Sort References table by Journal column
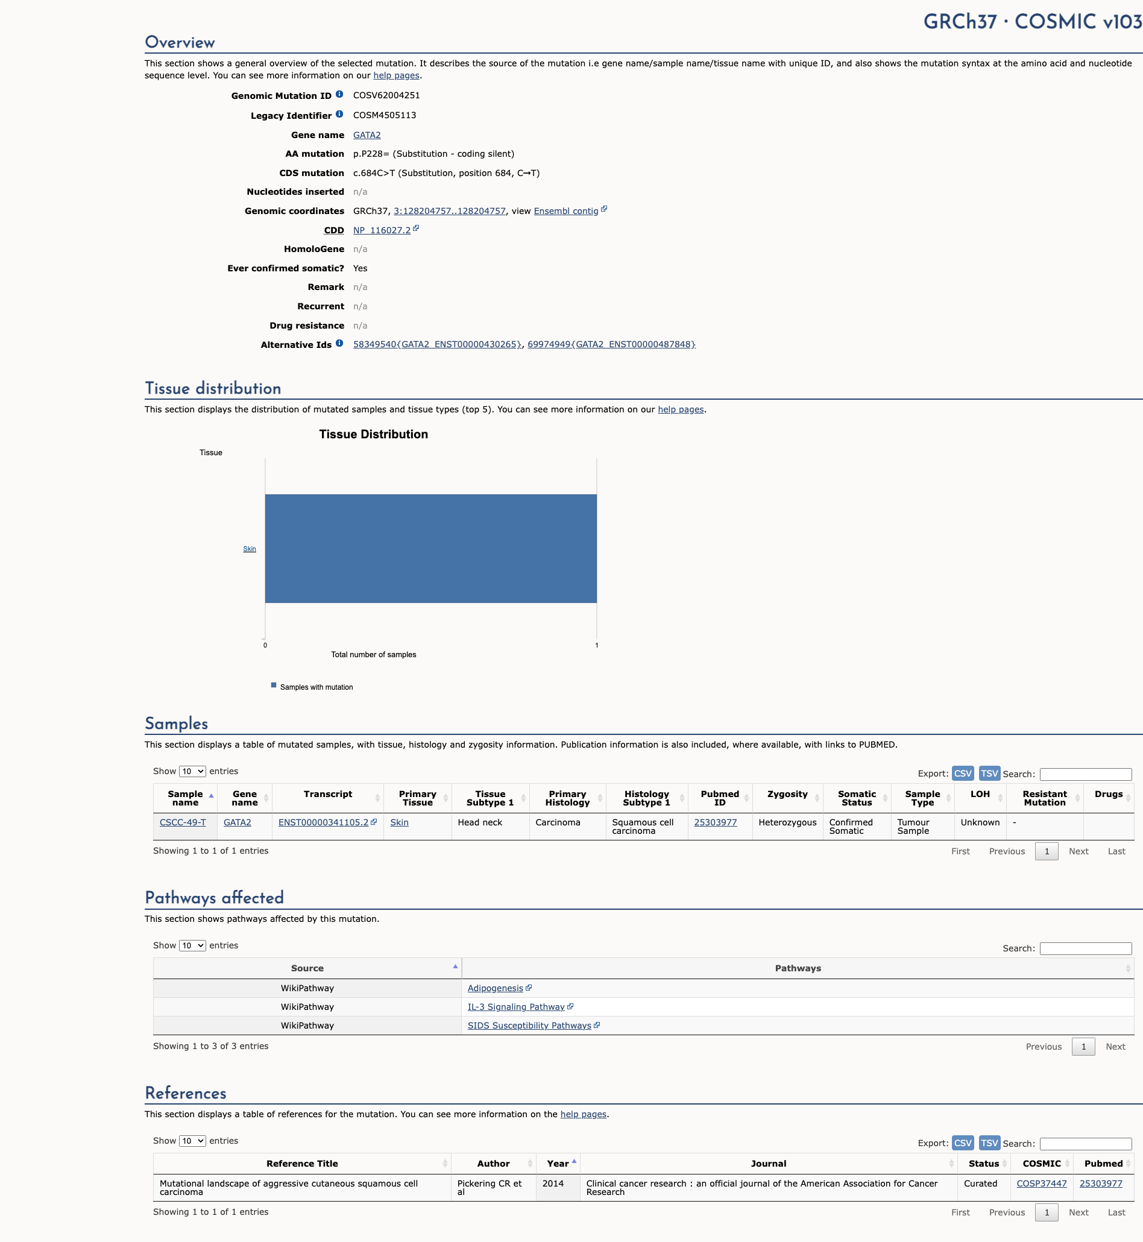Image resolution: width=1143 pixels, height=1242 pixels. coord(769,1164)
